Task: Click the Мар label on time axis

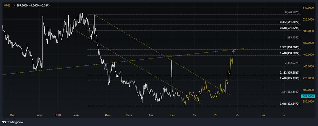Action: pos(13,115)
